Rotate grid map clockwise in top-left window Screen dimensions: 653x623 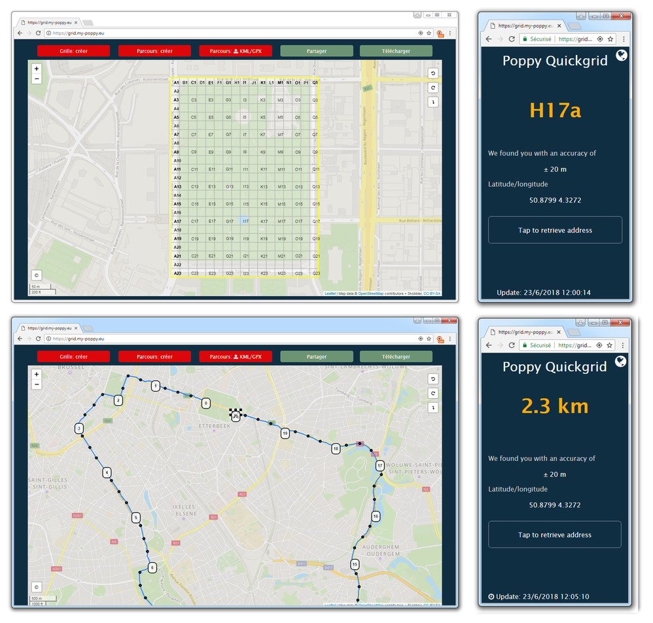[x=433, y=88]
